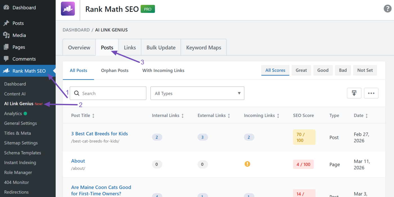Open Sitemap Settings submenu item
The width and height of the screenshot is (394, 197).
tap(21, 143)
